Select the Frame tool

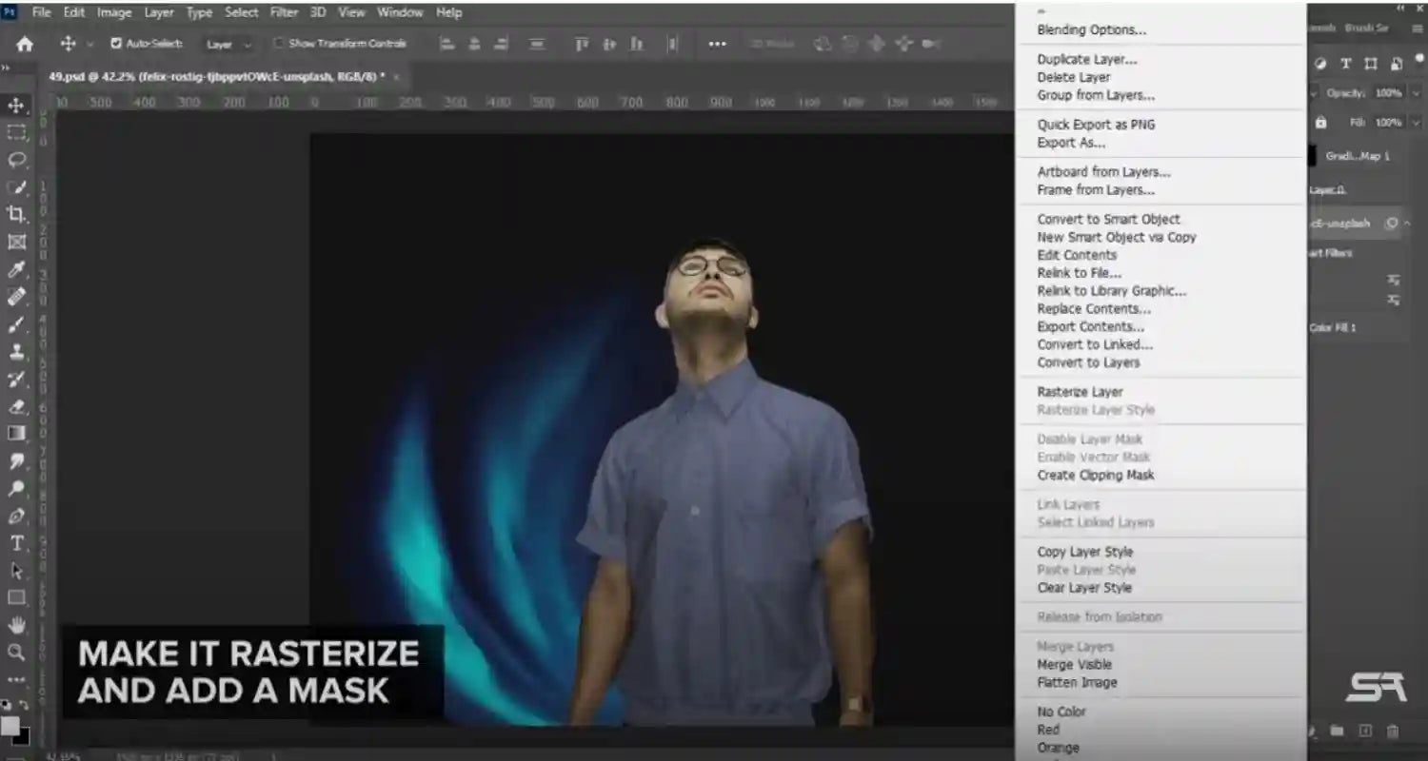click(16, 242)
